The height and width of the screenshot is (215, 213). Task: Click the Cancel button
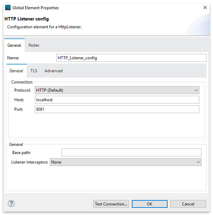(188, 204)
